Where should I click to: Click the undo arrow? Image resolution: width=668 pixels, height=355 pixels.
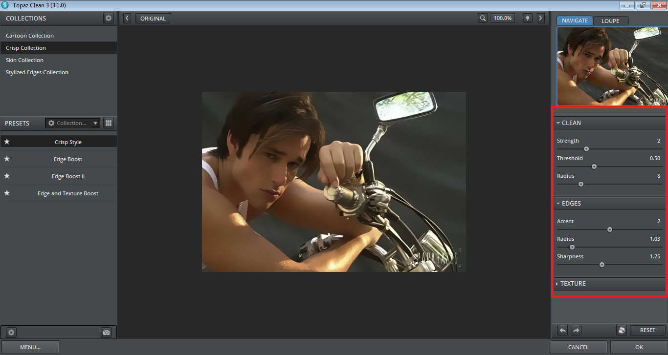(563, 330)
